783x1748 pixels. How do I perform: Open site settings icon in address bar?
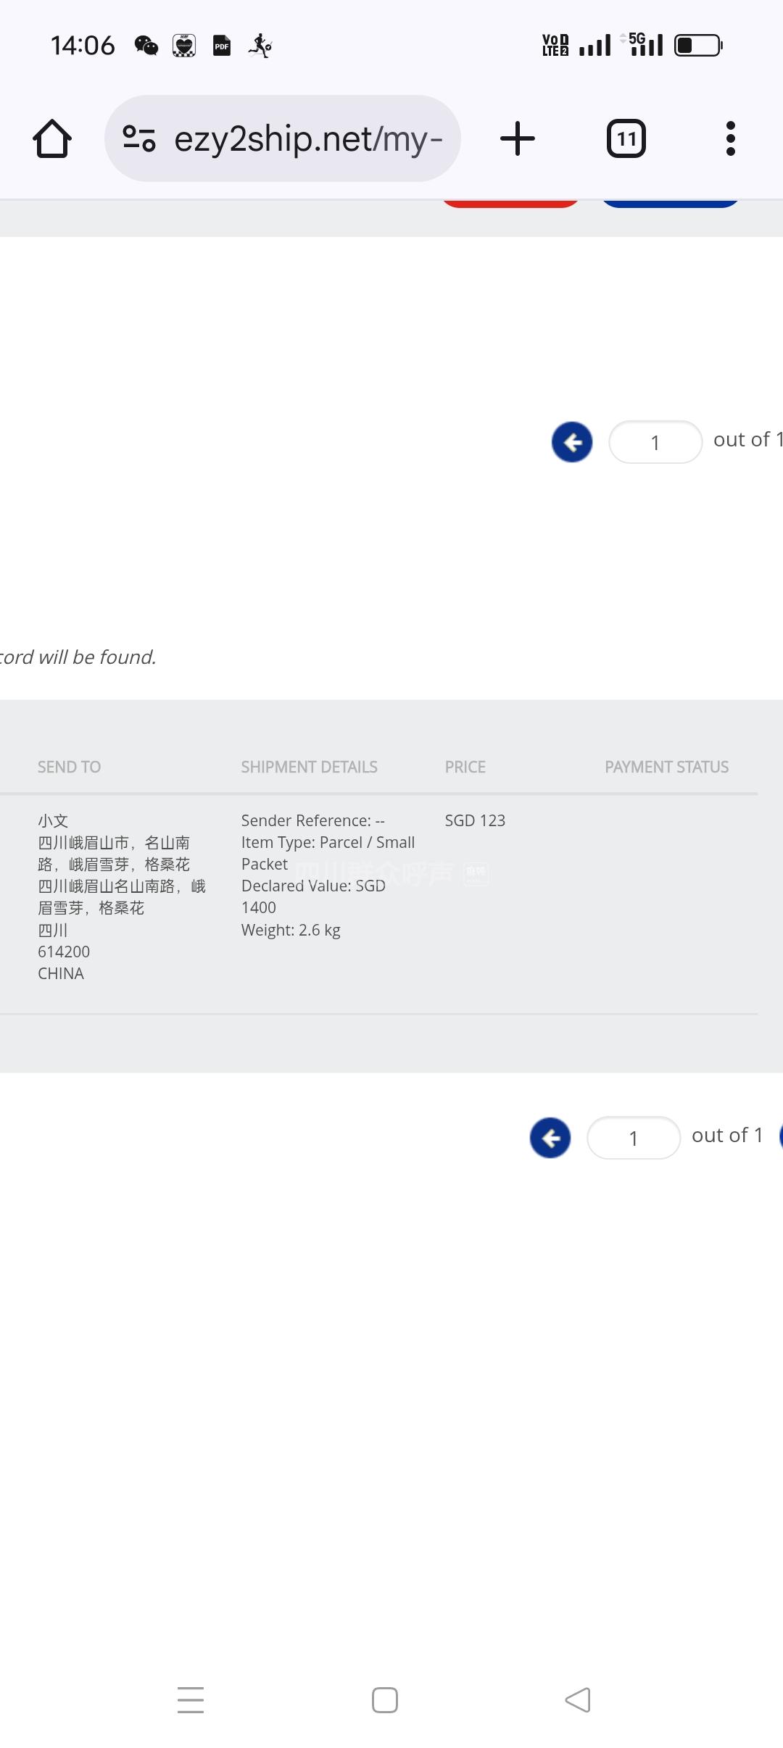coord(139,138)
